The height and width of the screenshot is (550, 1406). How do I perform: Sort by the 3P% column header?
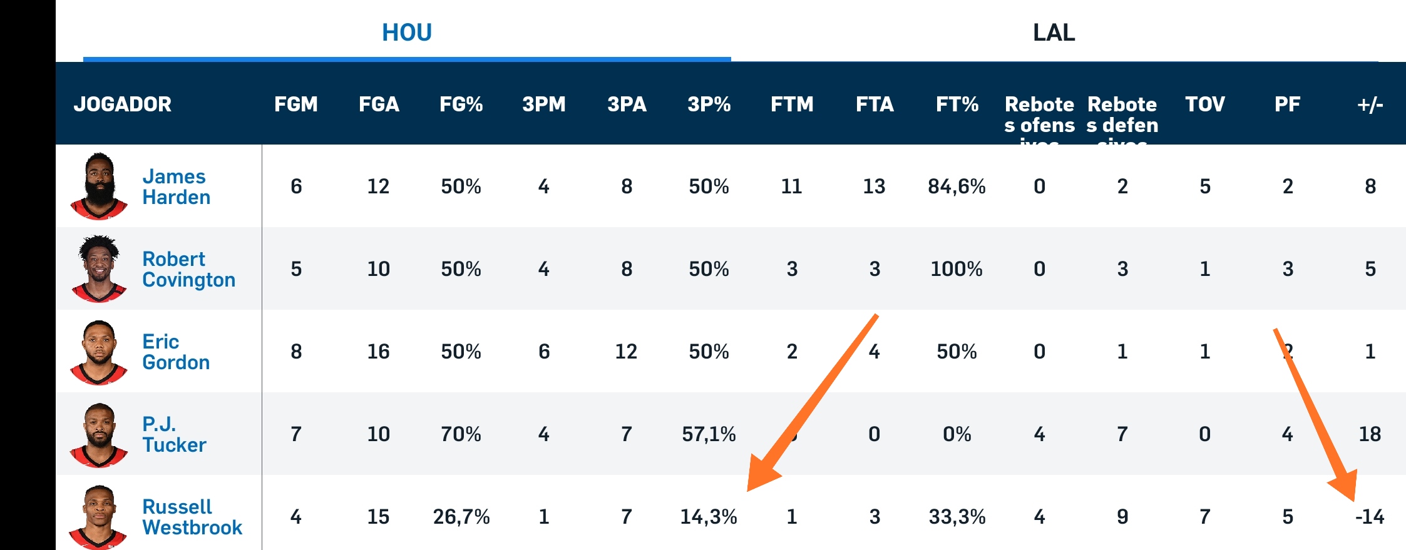709,104
